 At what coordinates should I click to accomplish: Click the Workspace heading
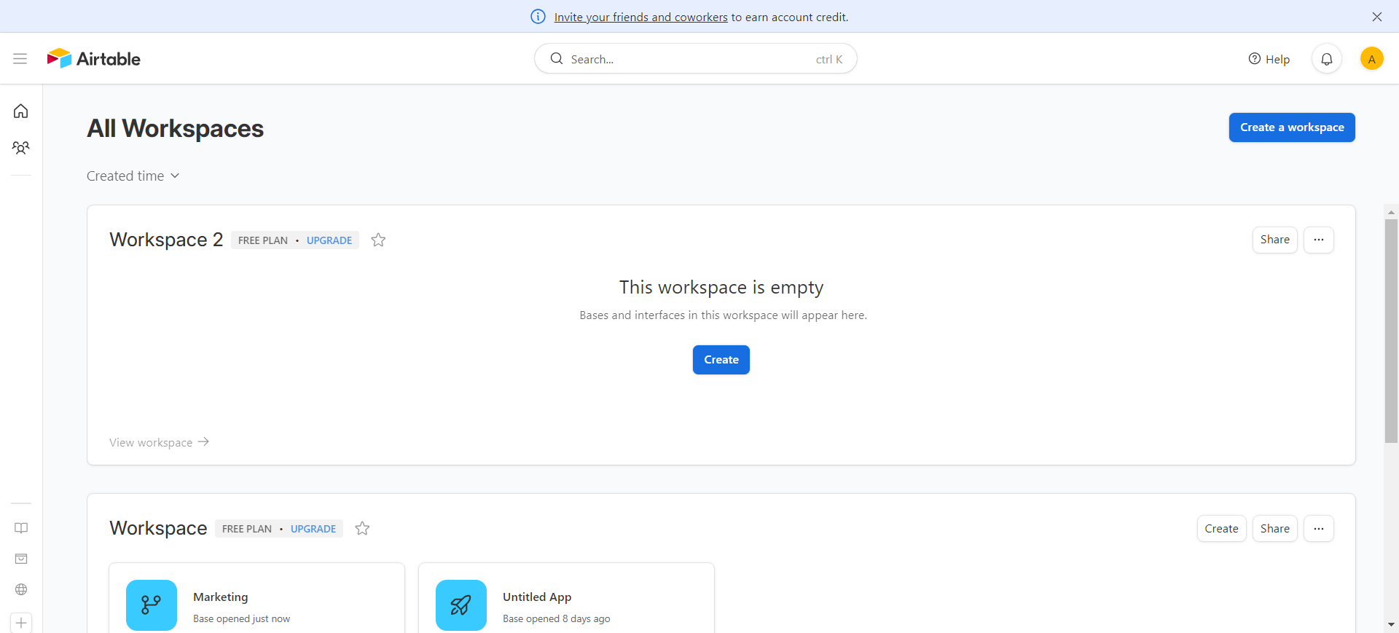pos(158,528)
